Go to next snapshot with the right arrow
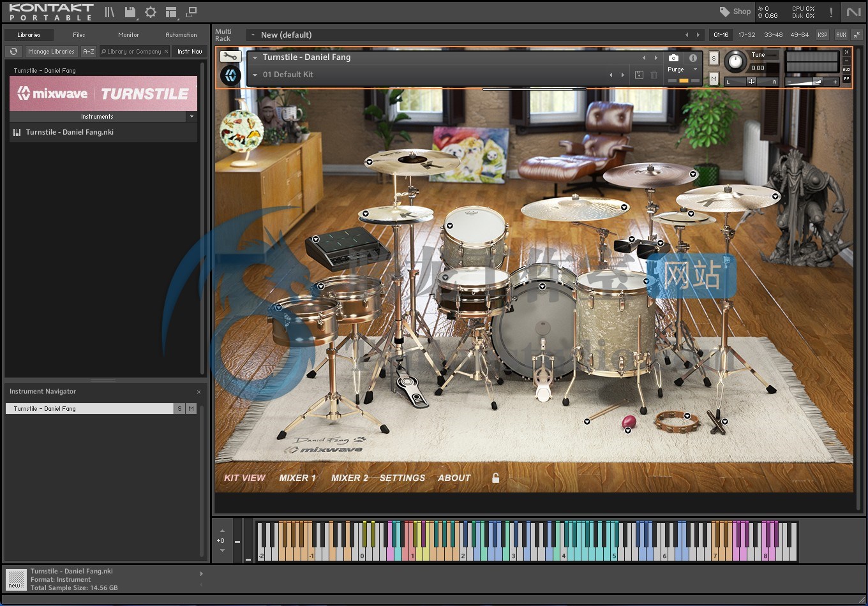The image size is (868, 606). pyautogui.click(x=623, y=75)
